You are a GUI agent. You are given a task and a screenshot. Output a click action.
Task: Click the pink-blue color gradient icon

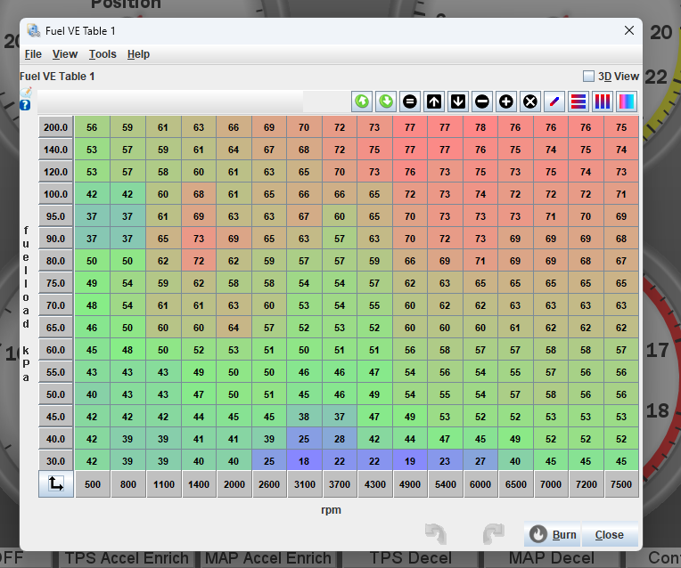627,101
